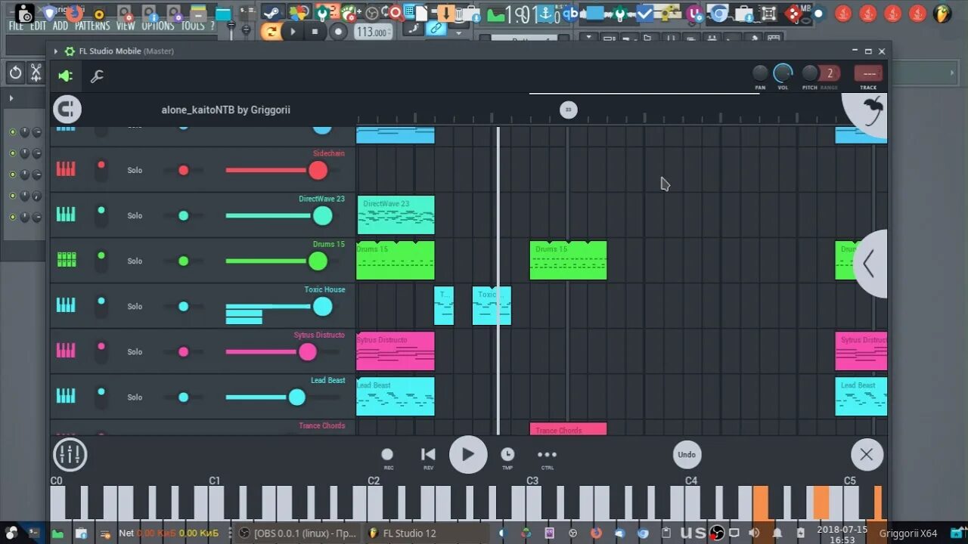
Task: Select the DirectWave 23 clip in playlist
Action: 396,215
